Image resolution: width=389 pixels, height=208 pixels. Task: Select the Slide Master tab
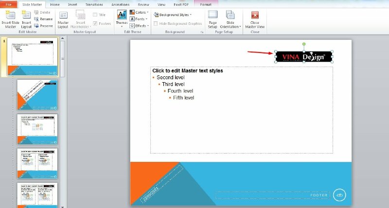(32, 4)
